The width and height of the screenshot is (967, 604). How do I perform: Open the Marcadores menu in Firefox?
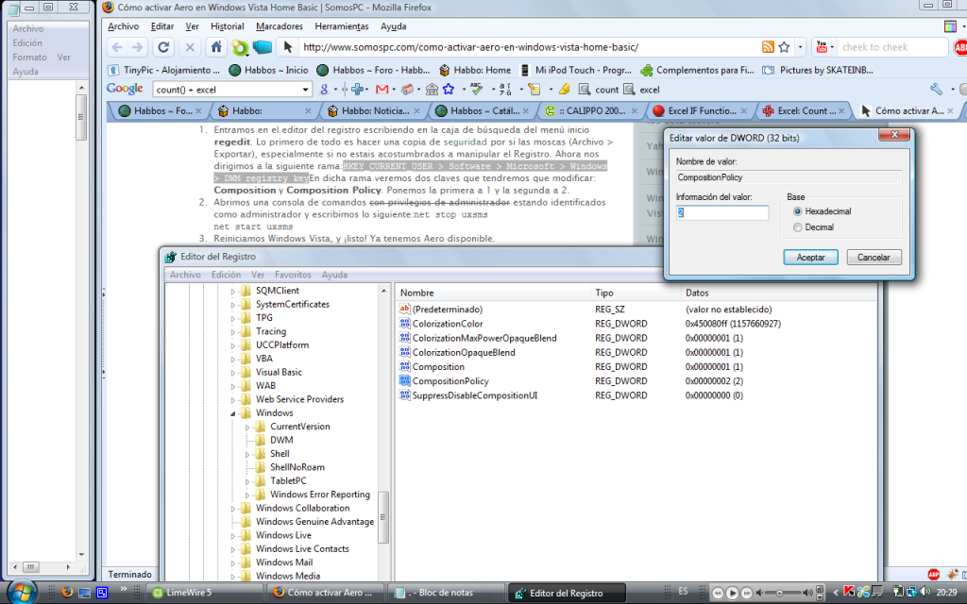pyautogui.click(x=280, y=26)
